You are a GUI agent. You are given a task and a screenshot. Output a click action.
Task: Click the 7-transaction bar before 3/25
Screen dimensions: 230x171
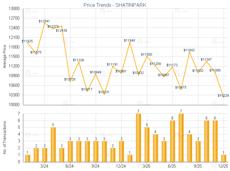click(x=138, y=138)
